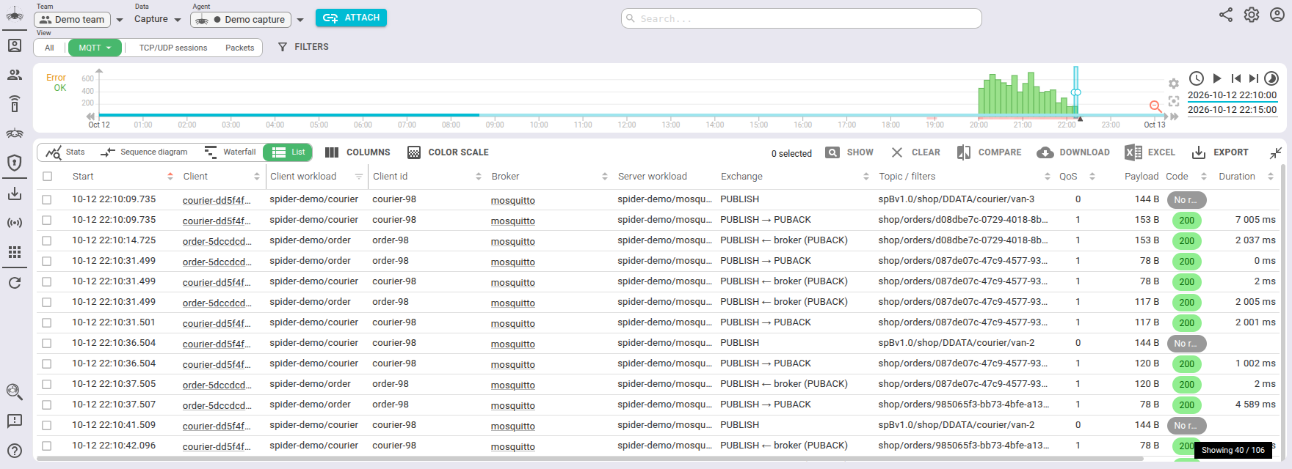Click the rewind double arrow at the timeline start
The width and height of the screenshot is (1292, 469).
pos(90,117)
